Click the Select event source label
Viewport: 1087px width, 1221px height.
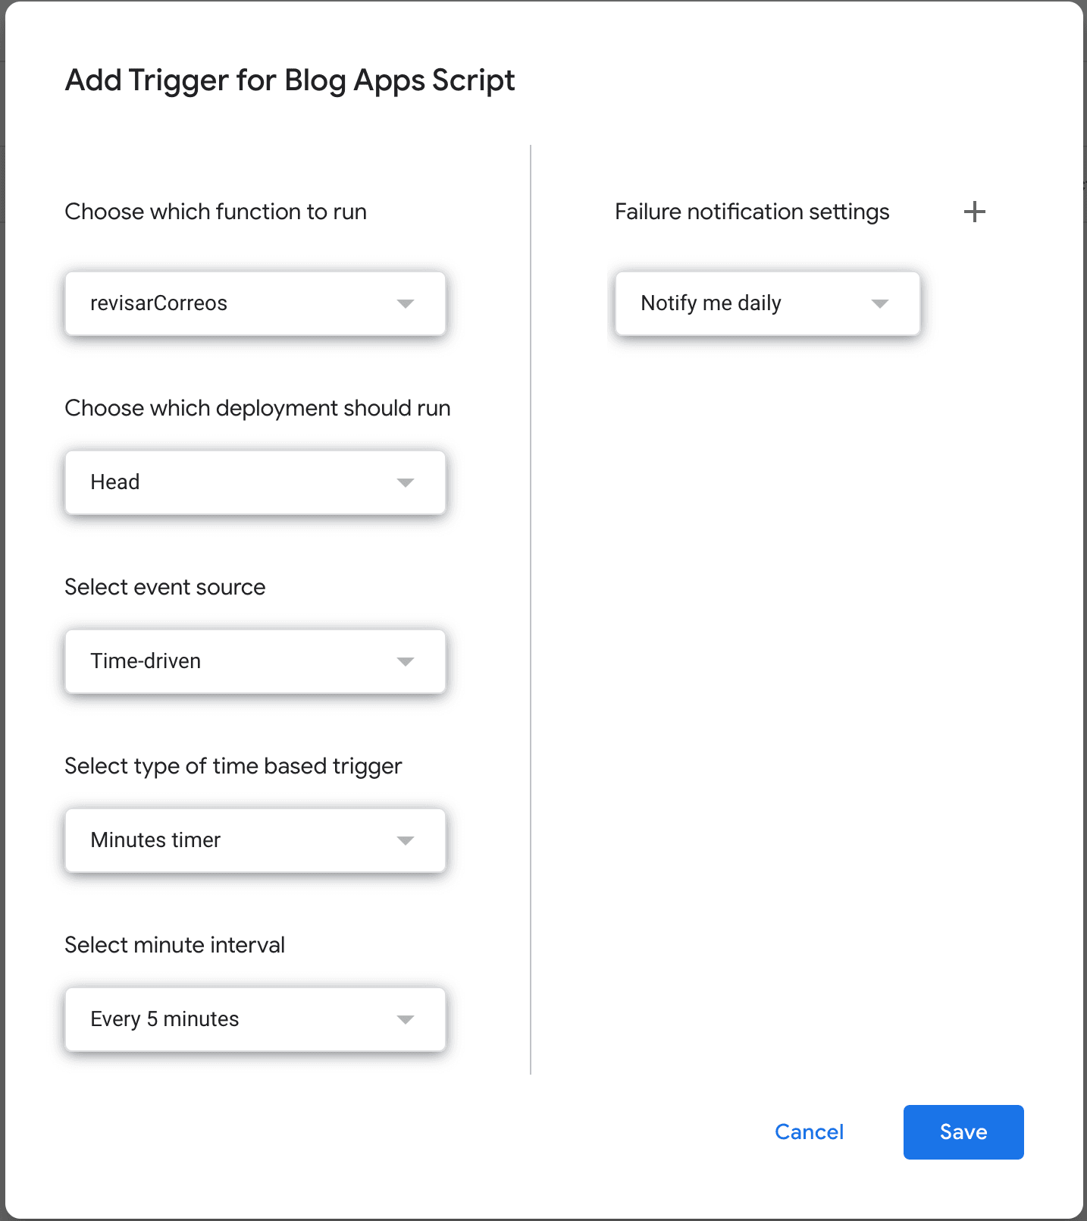[x=164, y=587]
